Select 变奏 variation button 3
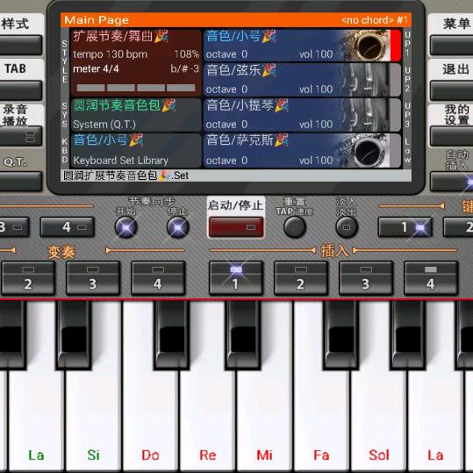 coord(93,278)
